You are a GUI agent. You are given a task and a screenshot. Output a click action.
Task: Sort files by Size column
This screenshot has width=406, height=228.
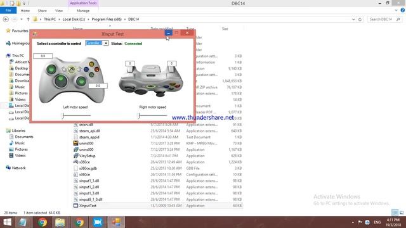pyautogui.click(x=225, y=28)
